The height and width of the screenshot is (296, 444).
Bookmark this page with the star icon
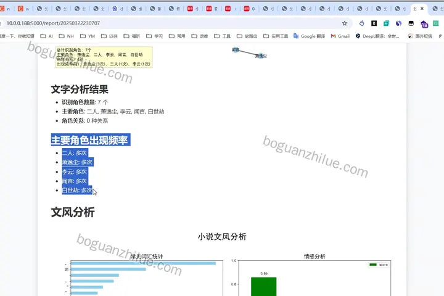(344, 23)
